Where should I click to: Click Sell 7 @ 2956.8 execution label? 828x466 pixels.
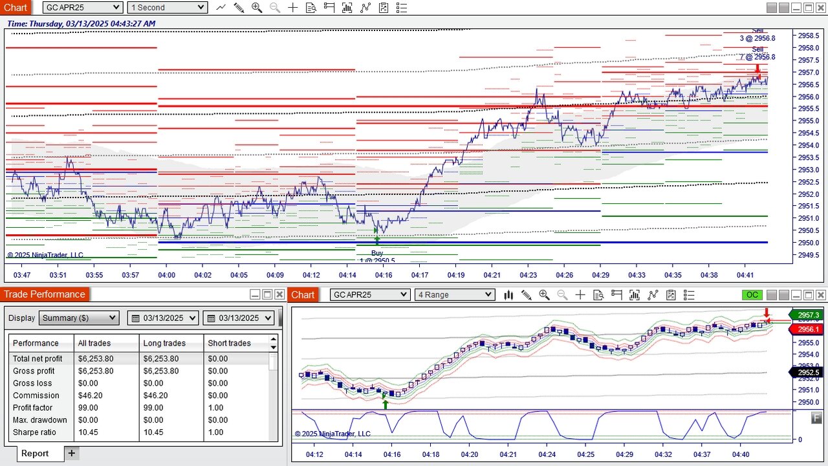point(757,53)
